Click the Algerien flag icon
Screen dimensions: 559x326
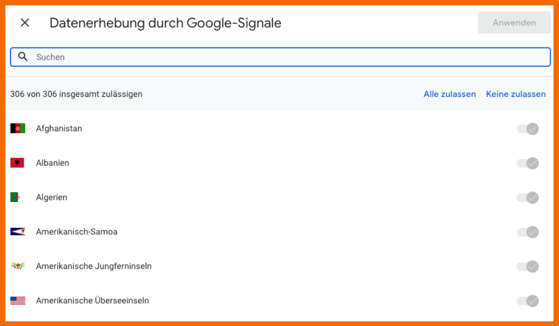(x=17, y=197)
